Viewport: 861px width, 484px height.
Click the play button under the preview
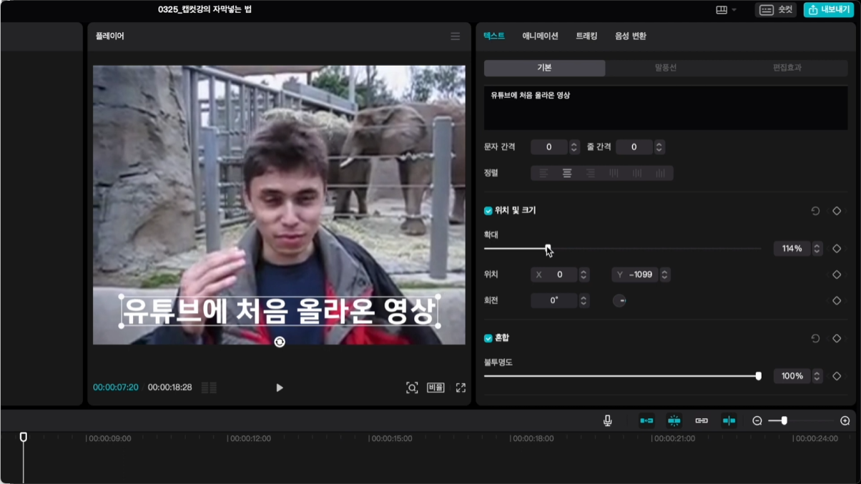pyautogui.click(x=280, y=387)
